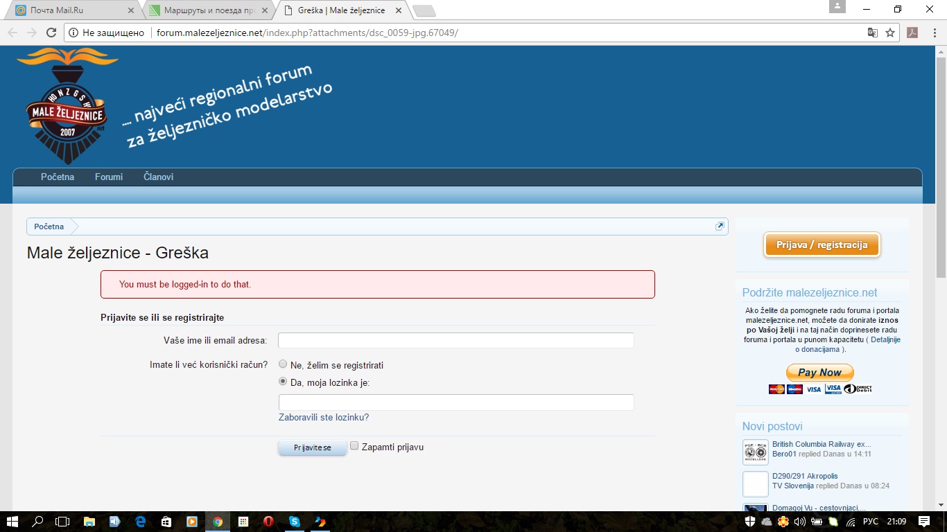Viewport: 947px width, 532px height.
Task: Reload the page
Action: pyautogui.click(x=51, y=33)
